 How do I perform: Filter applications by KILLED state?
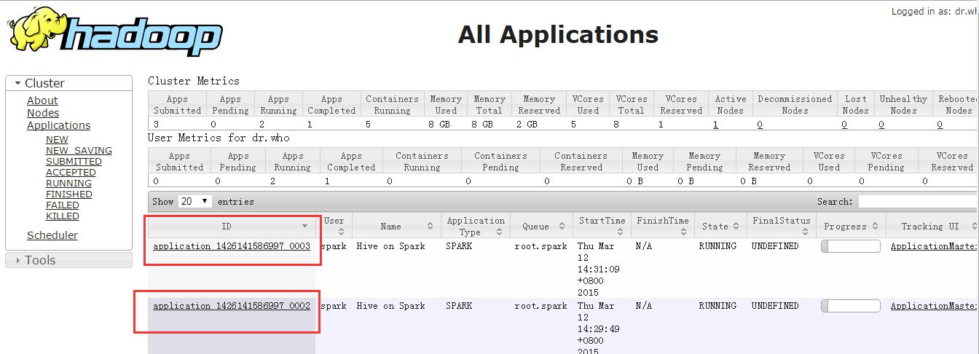pos(63,216)
